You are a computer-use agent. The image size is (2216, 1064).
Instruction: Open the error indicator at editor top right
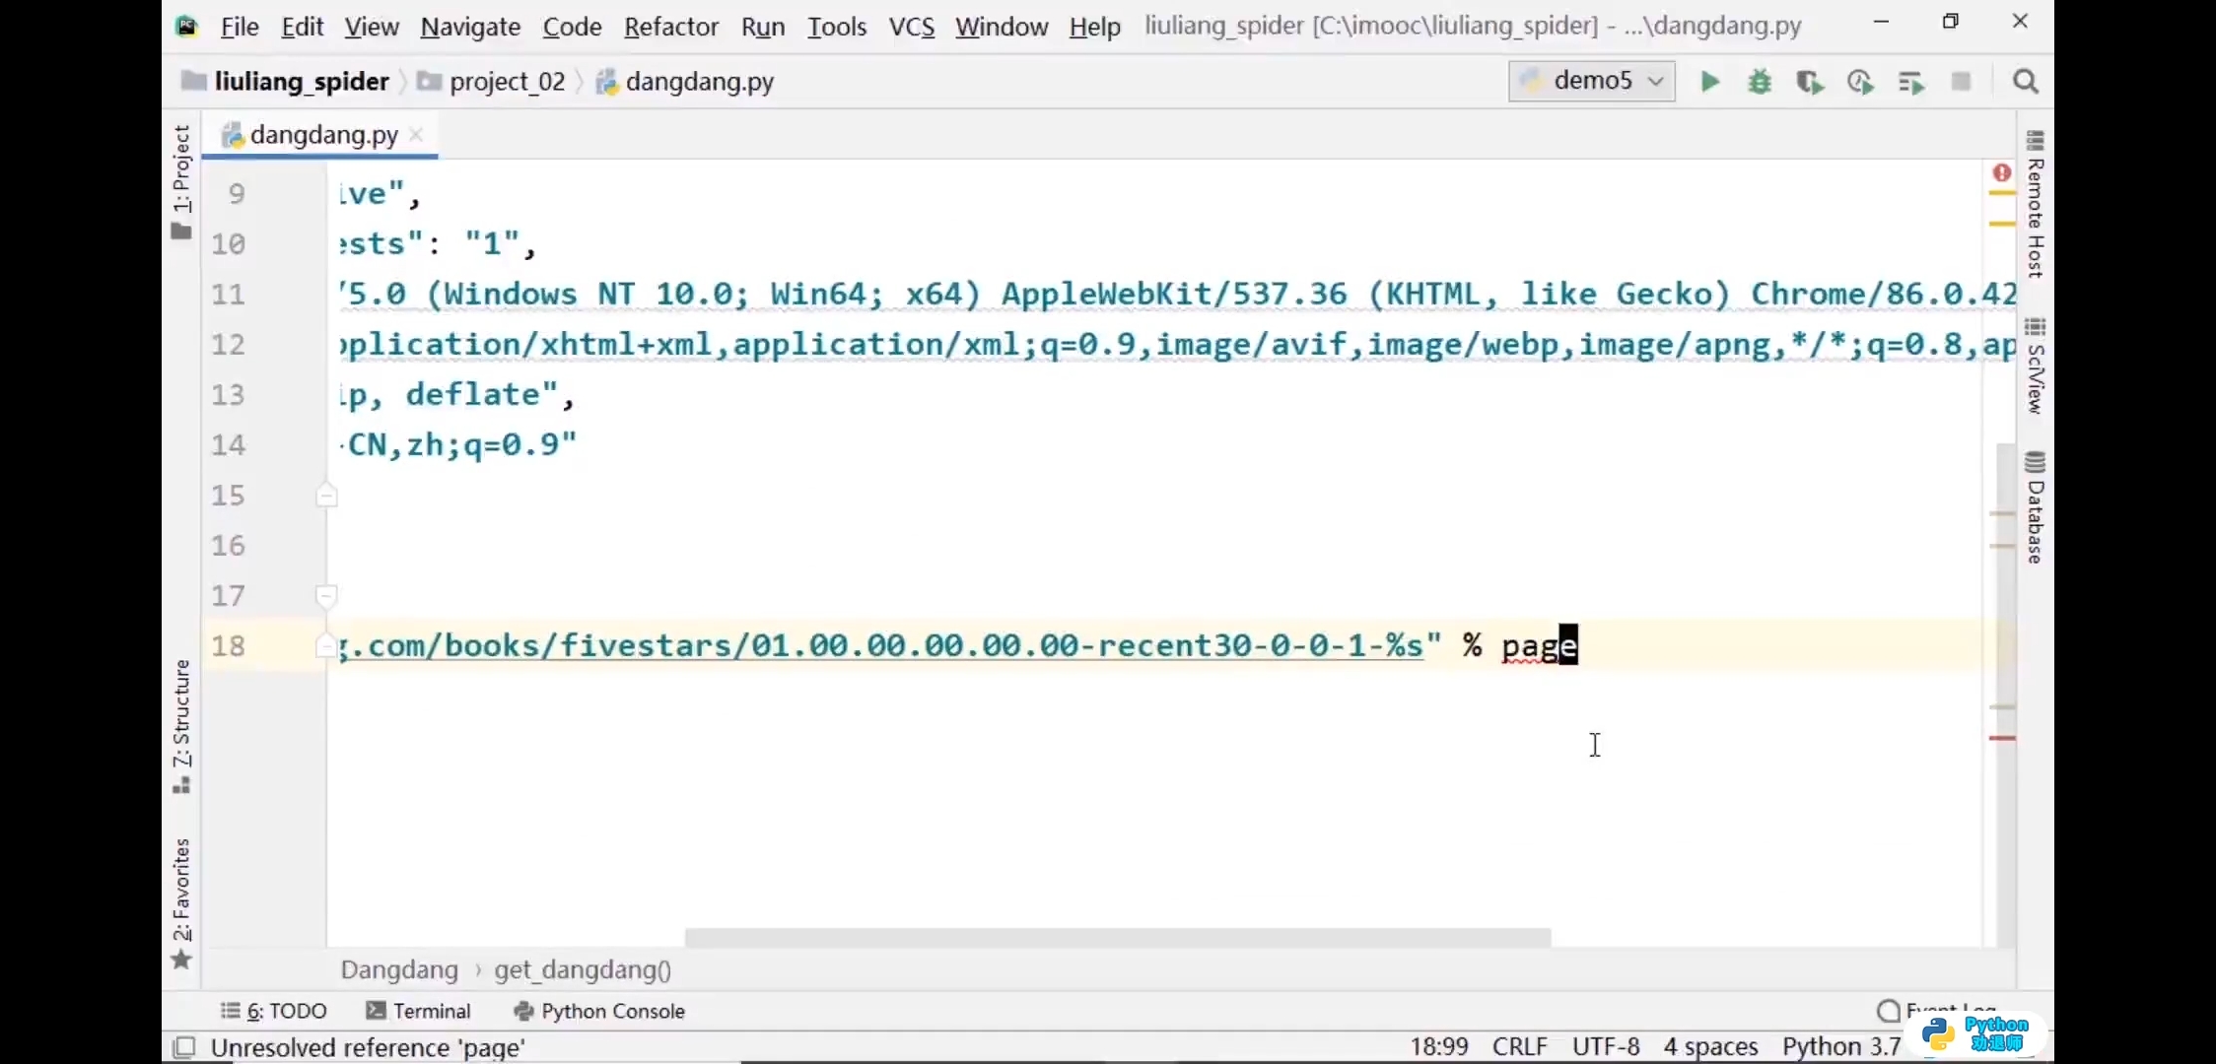[x=2002, y=173]
